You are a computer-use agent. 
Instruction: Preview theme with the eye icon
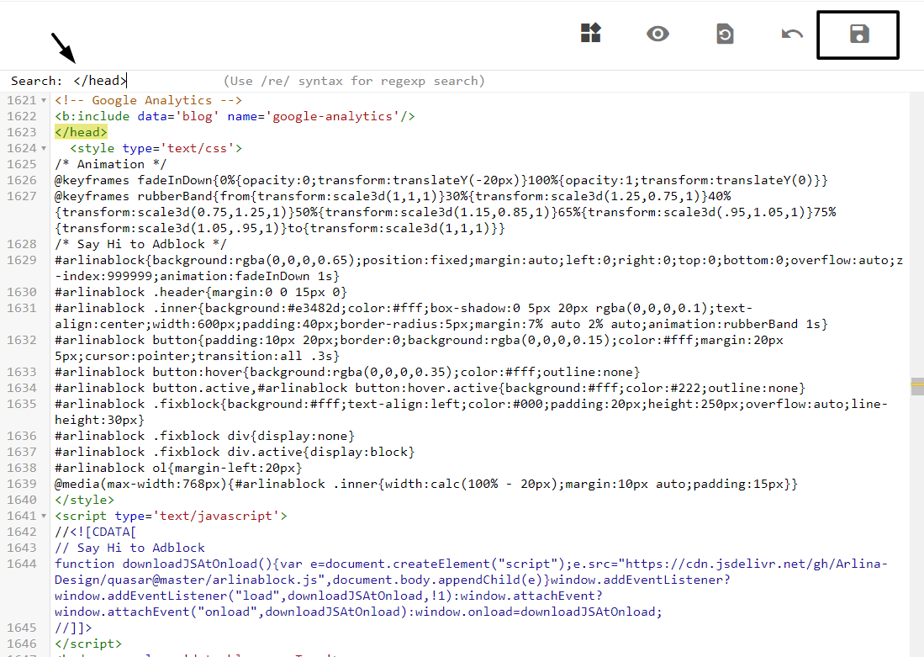pyautogui.click(x=657, y=34)
